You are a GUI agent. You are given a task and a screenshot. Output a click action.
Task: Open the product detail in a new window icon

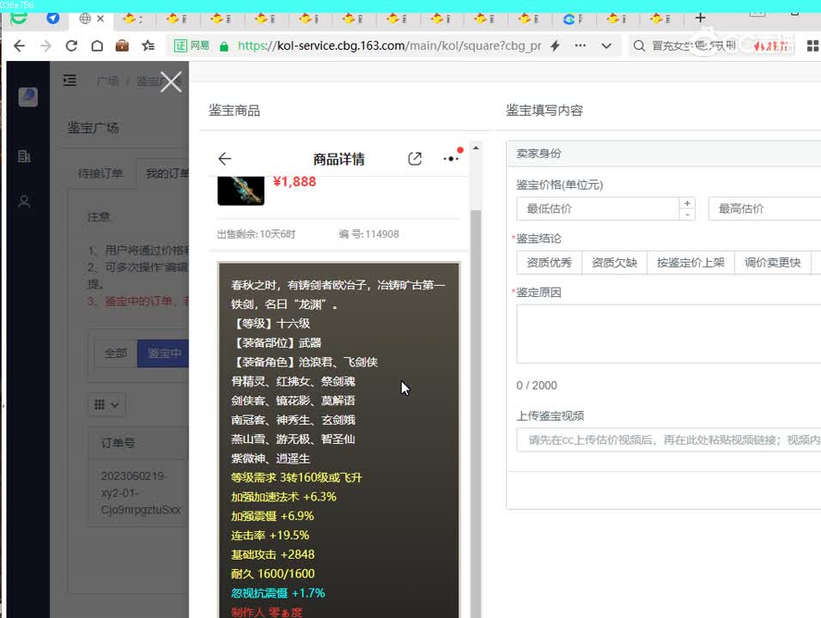(x=415, y=158)
